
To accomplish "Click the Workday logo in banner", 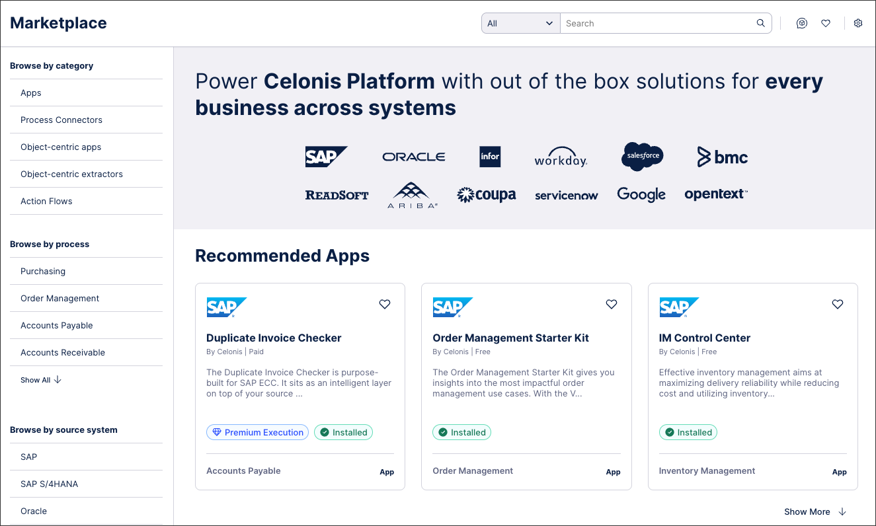I will coord(561,157).
